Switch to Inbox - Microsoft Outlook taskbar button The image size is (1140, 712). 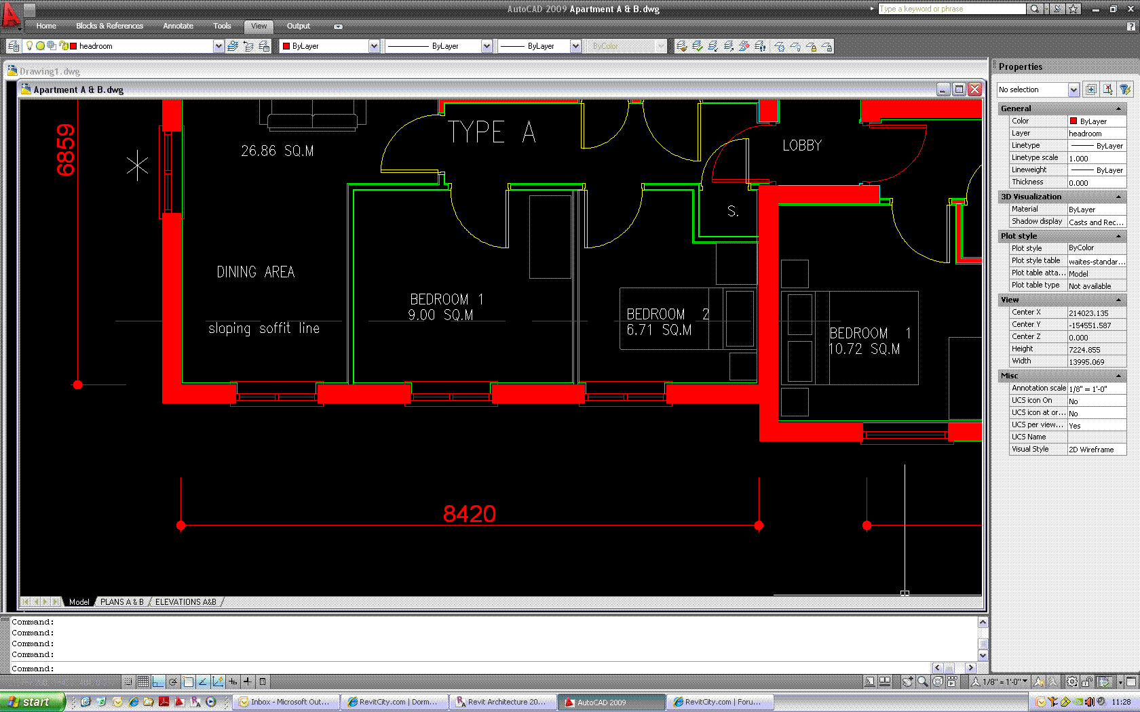[286, 702]
